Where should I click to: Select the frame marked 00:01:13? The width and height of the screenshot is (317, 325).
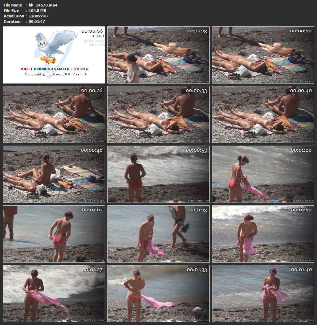(x=158, y=234)
